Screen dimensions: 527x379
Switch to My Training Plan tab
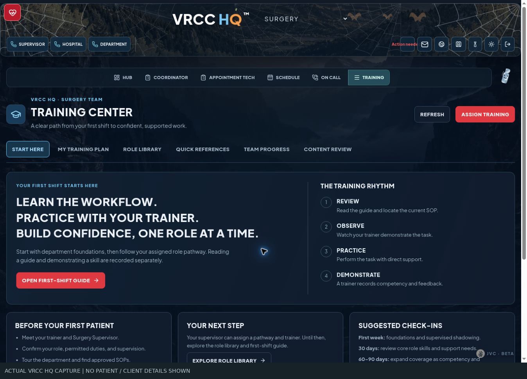tap(83, 149)
